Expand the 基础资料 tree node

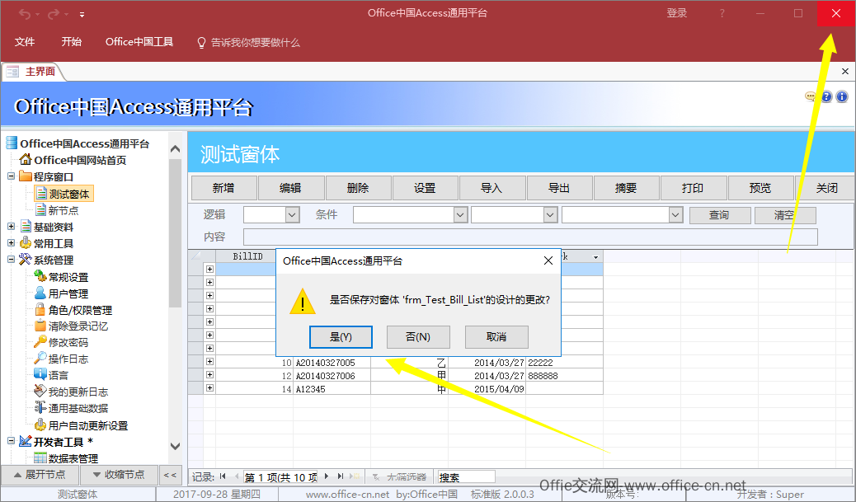[11, 226]
